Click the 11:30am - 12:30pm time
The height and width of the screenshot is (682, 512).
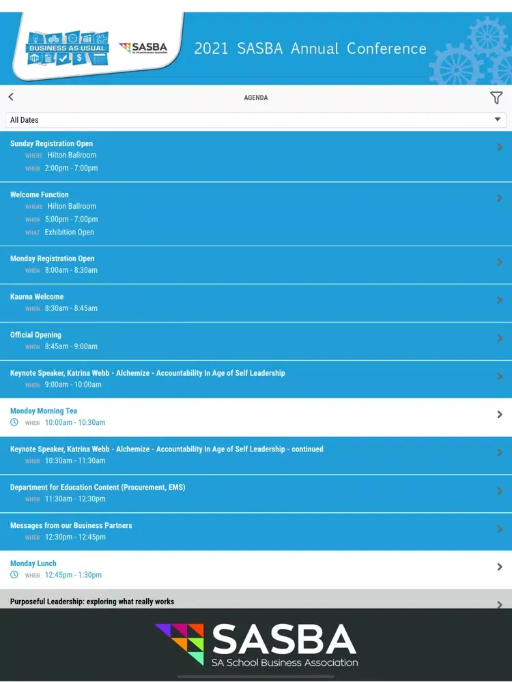click(x=75, y=499)
